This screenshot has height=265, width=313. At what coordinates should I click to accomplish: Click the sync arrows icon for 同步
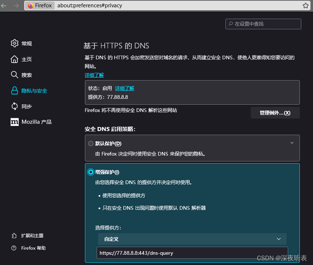click(x=15, y=106)
